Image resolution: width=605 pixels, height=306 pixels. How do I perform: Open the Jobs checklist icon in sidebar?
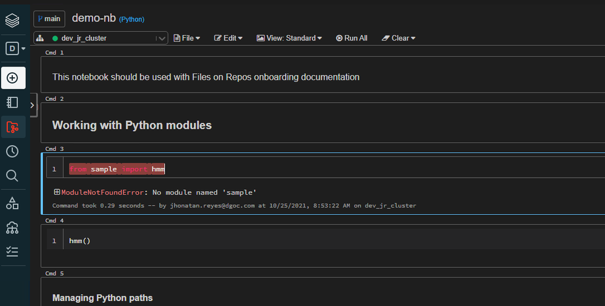pos(12,251)
